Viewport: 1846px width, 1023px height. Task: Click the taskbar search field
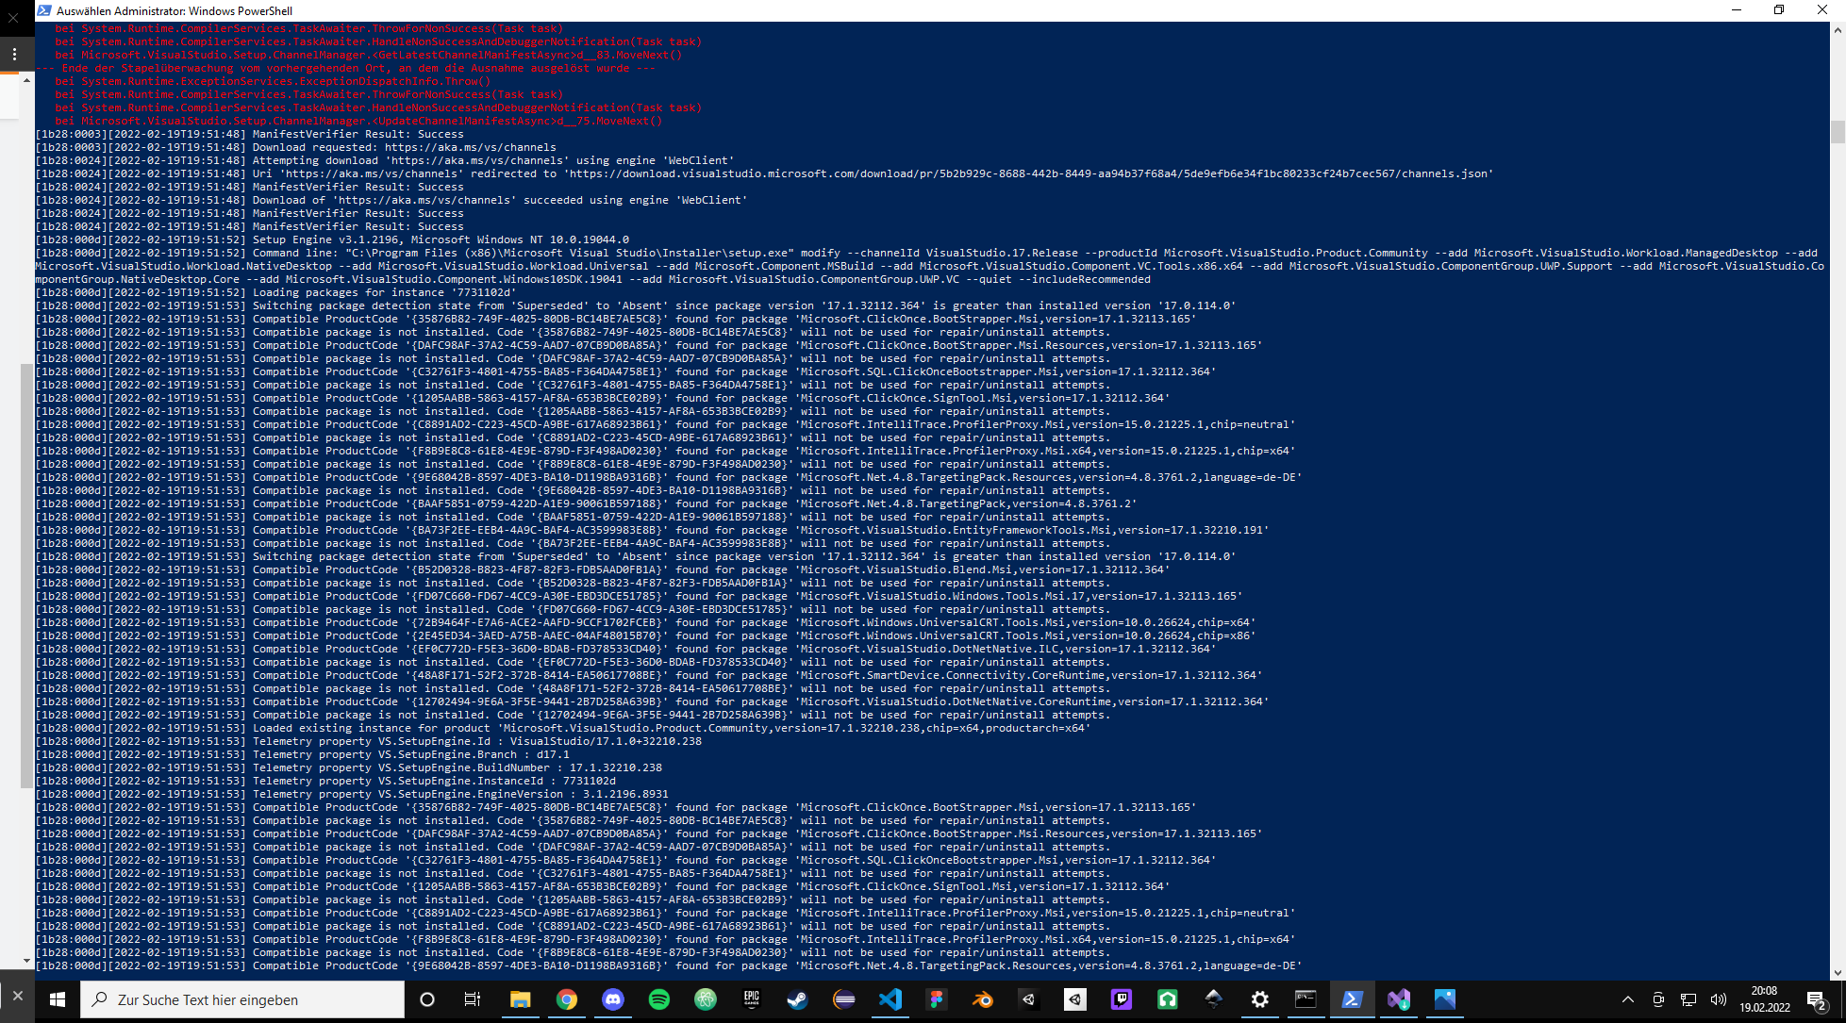click(242, 999)
